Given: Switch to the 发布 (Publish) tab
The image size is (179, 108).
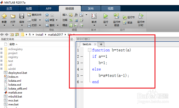Looking at the screenshot, I should 91,9.
